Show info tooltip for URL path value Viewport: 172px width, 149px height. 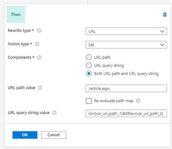tap(40, 88)
